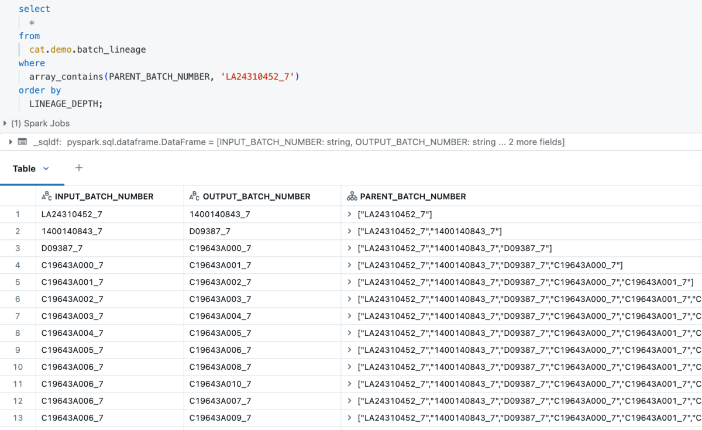This screenshot has height=430, width=702.
Task: Select the Table results tab
Action: coord(25,168)
